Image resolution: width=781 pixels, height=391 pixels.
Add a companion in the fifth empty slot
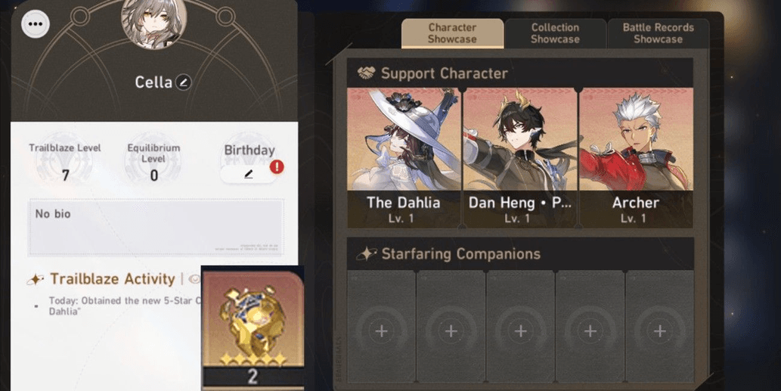click(x=659, y=327)
